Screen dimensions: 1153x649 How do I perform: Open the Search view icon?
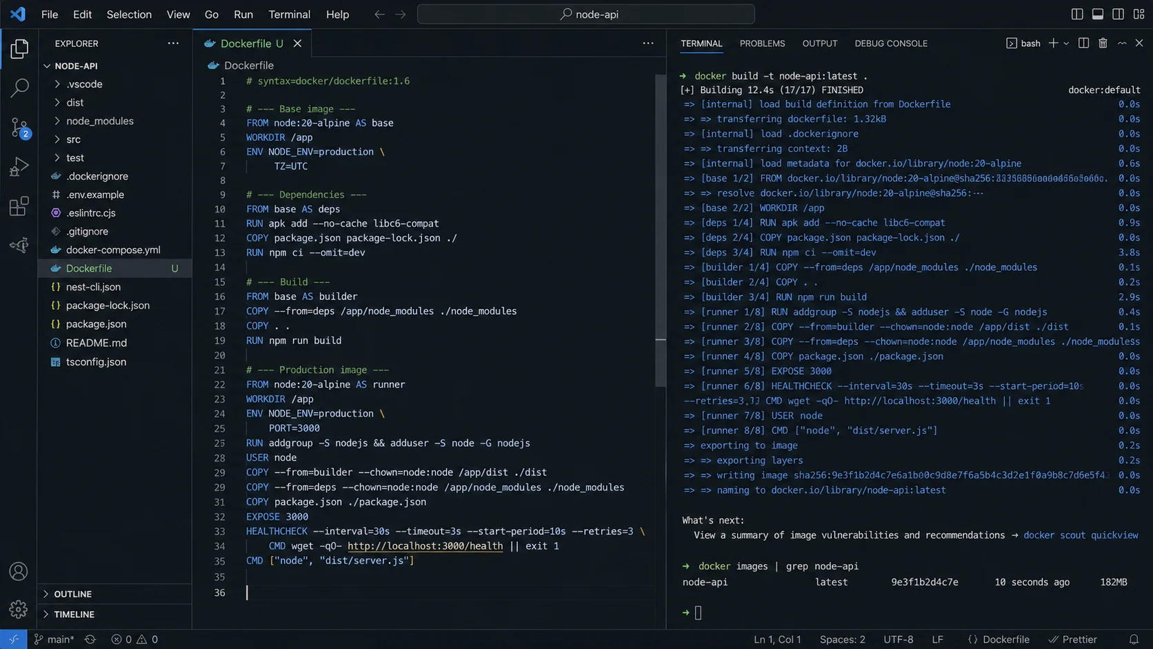coord(19,88)
